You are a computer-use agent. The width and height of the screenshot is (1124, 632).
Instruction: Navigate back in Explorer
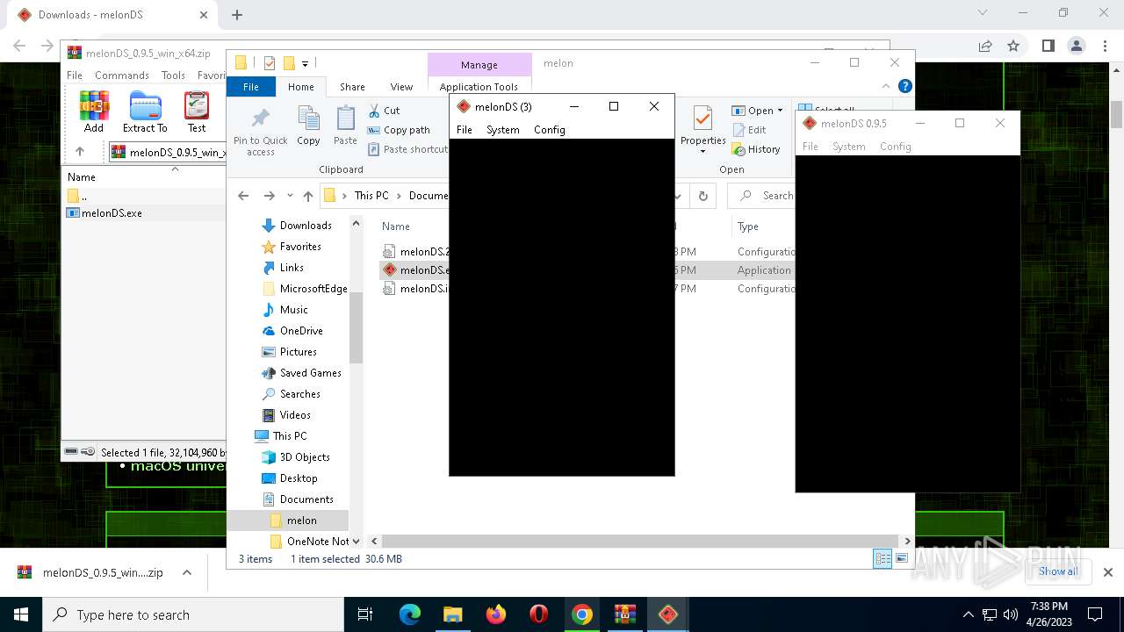point(243,196)
